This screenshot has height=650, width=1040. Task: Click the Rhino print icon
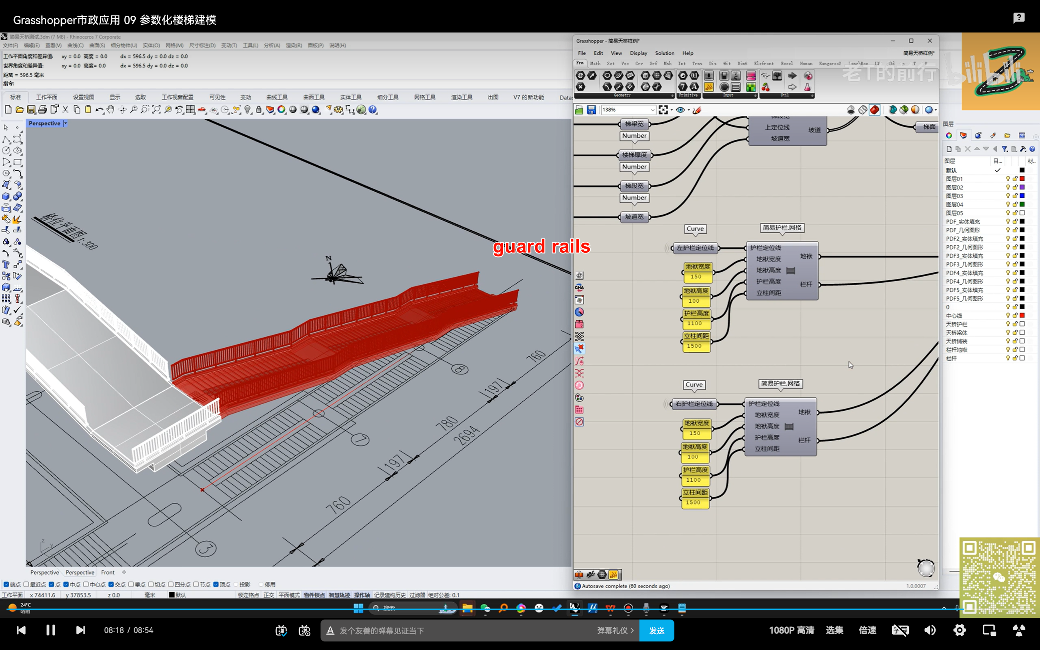42,110
